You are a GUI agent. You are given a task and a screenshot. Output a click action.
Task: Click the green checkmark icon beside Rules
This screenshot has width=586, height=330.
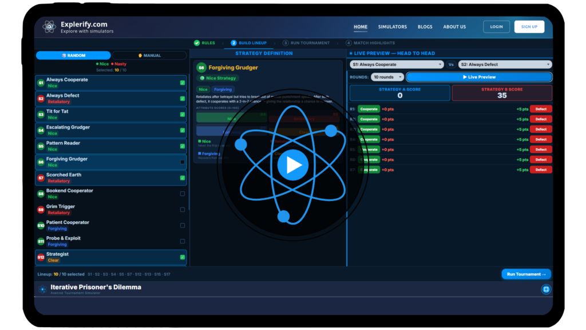tap(197, 43)
